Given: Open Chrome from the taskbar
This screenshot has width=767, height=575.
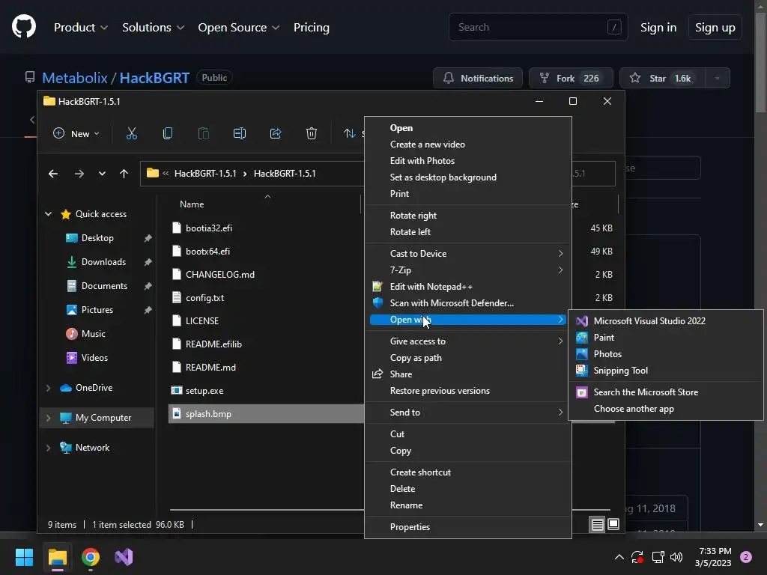Looking at the screenshot, I should [x=91, y=557].
